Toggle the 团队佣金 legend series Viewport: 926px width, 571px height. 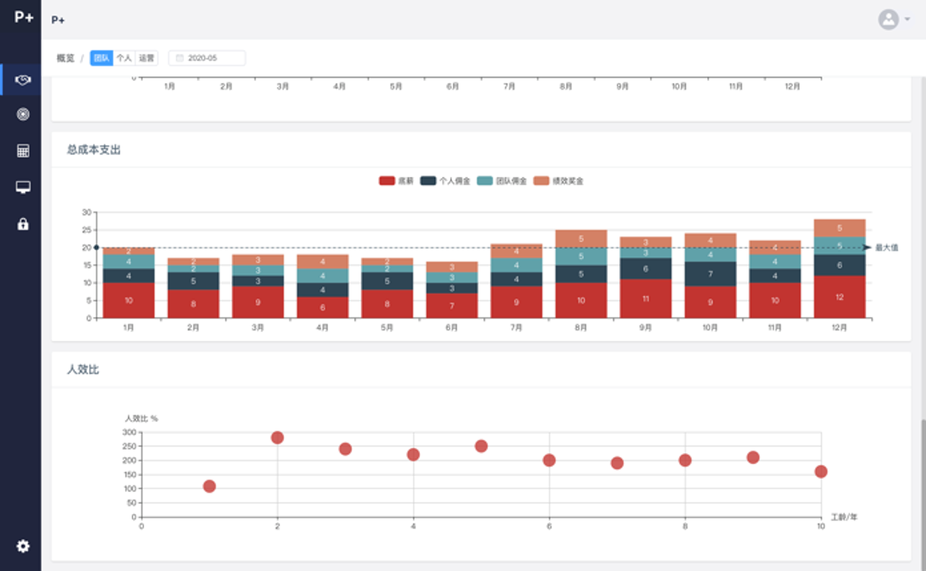click(502, 181)
